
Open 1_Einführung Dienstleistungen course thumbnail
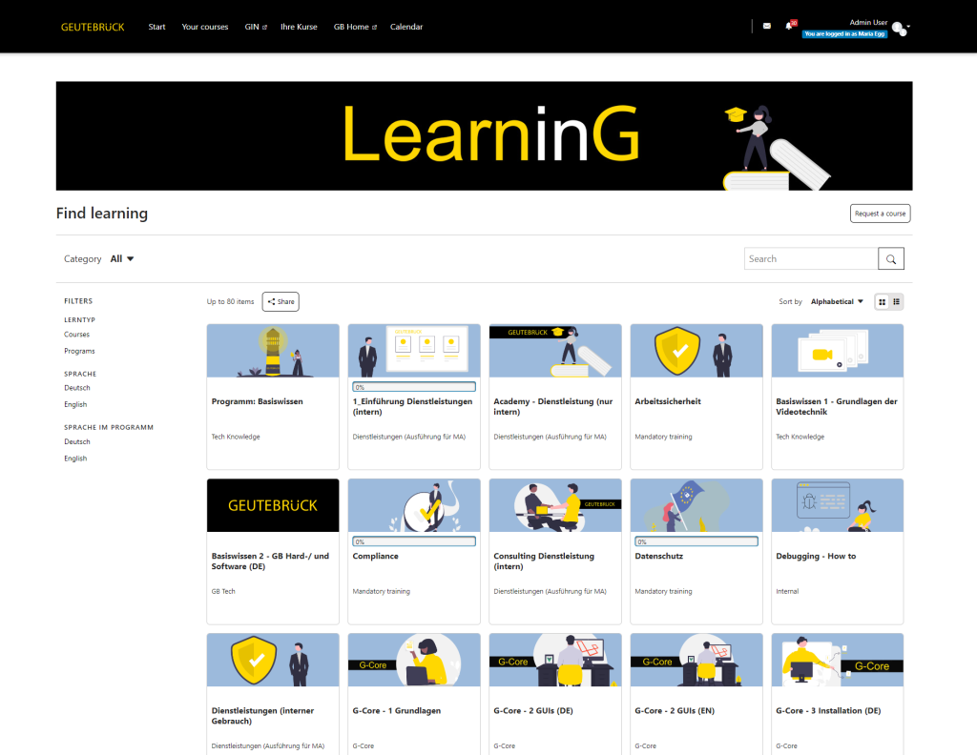coord(414,351)
